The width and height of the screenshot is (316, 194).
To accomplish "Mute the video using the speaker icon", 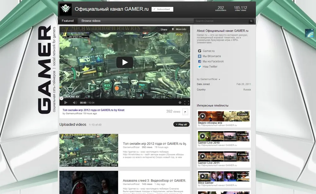I will (75, 103).
